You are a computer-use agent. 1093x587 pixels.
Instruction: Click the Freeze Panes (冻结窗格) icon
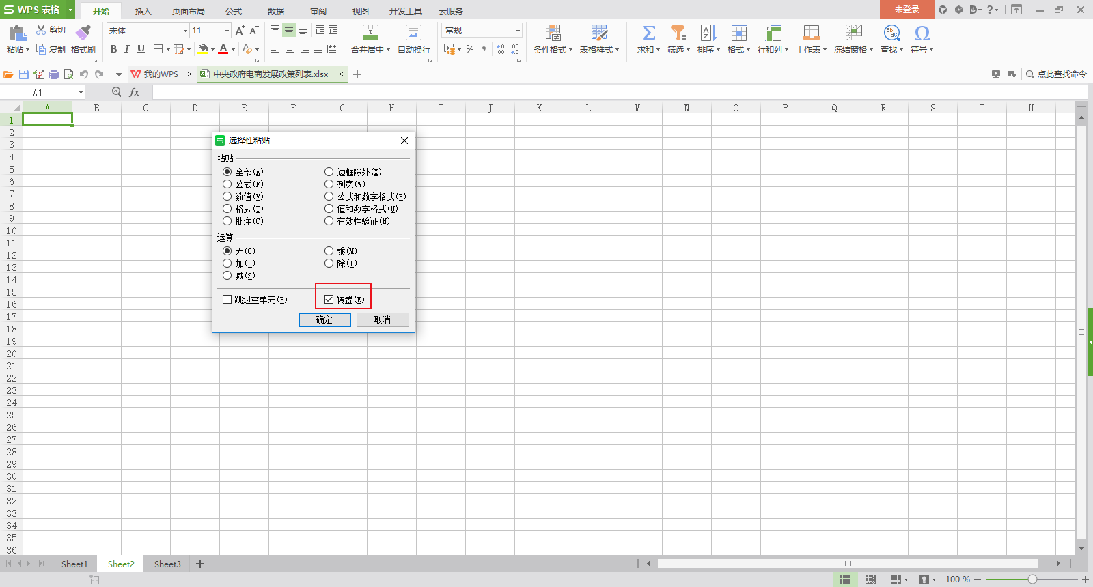point(853,32)
